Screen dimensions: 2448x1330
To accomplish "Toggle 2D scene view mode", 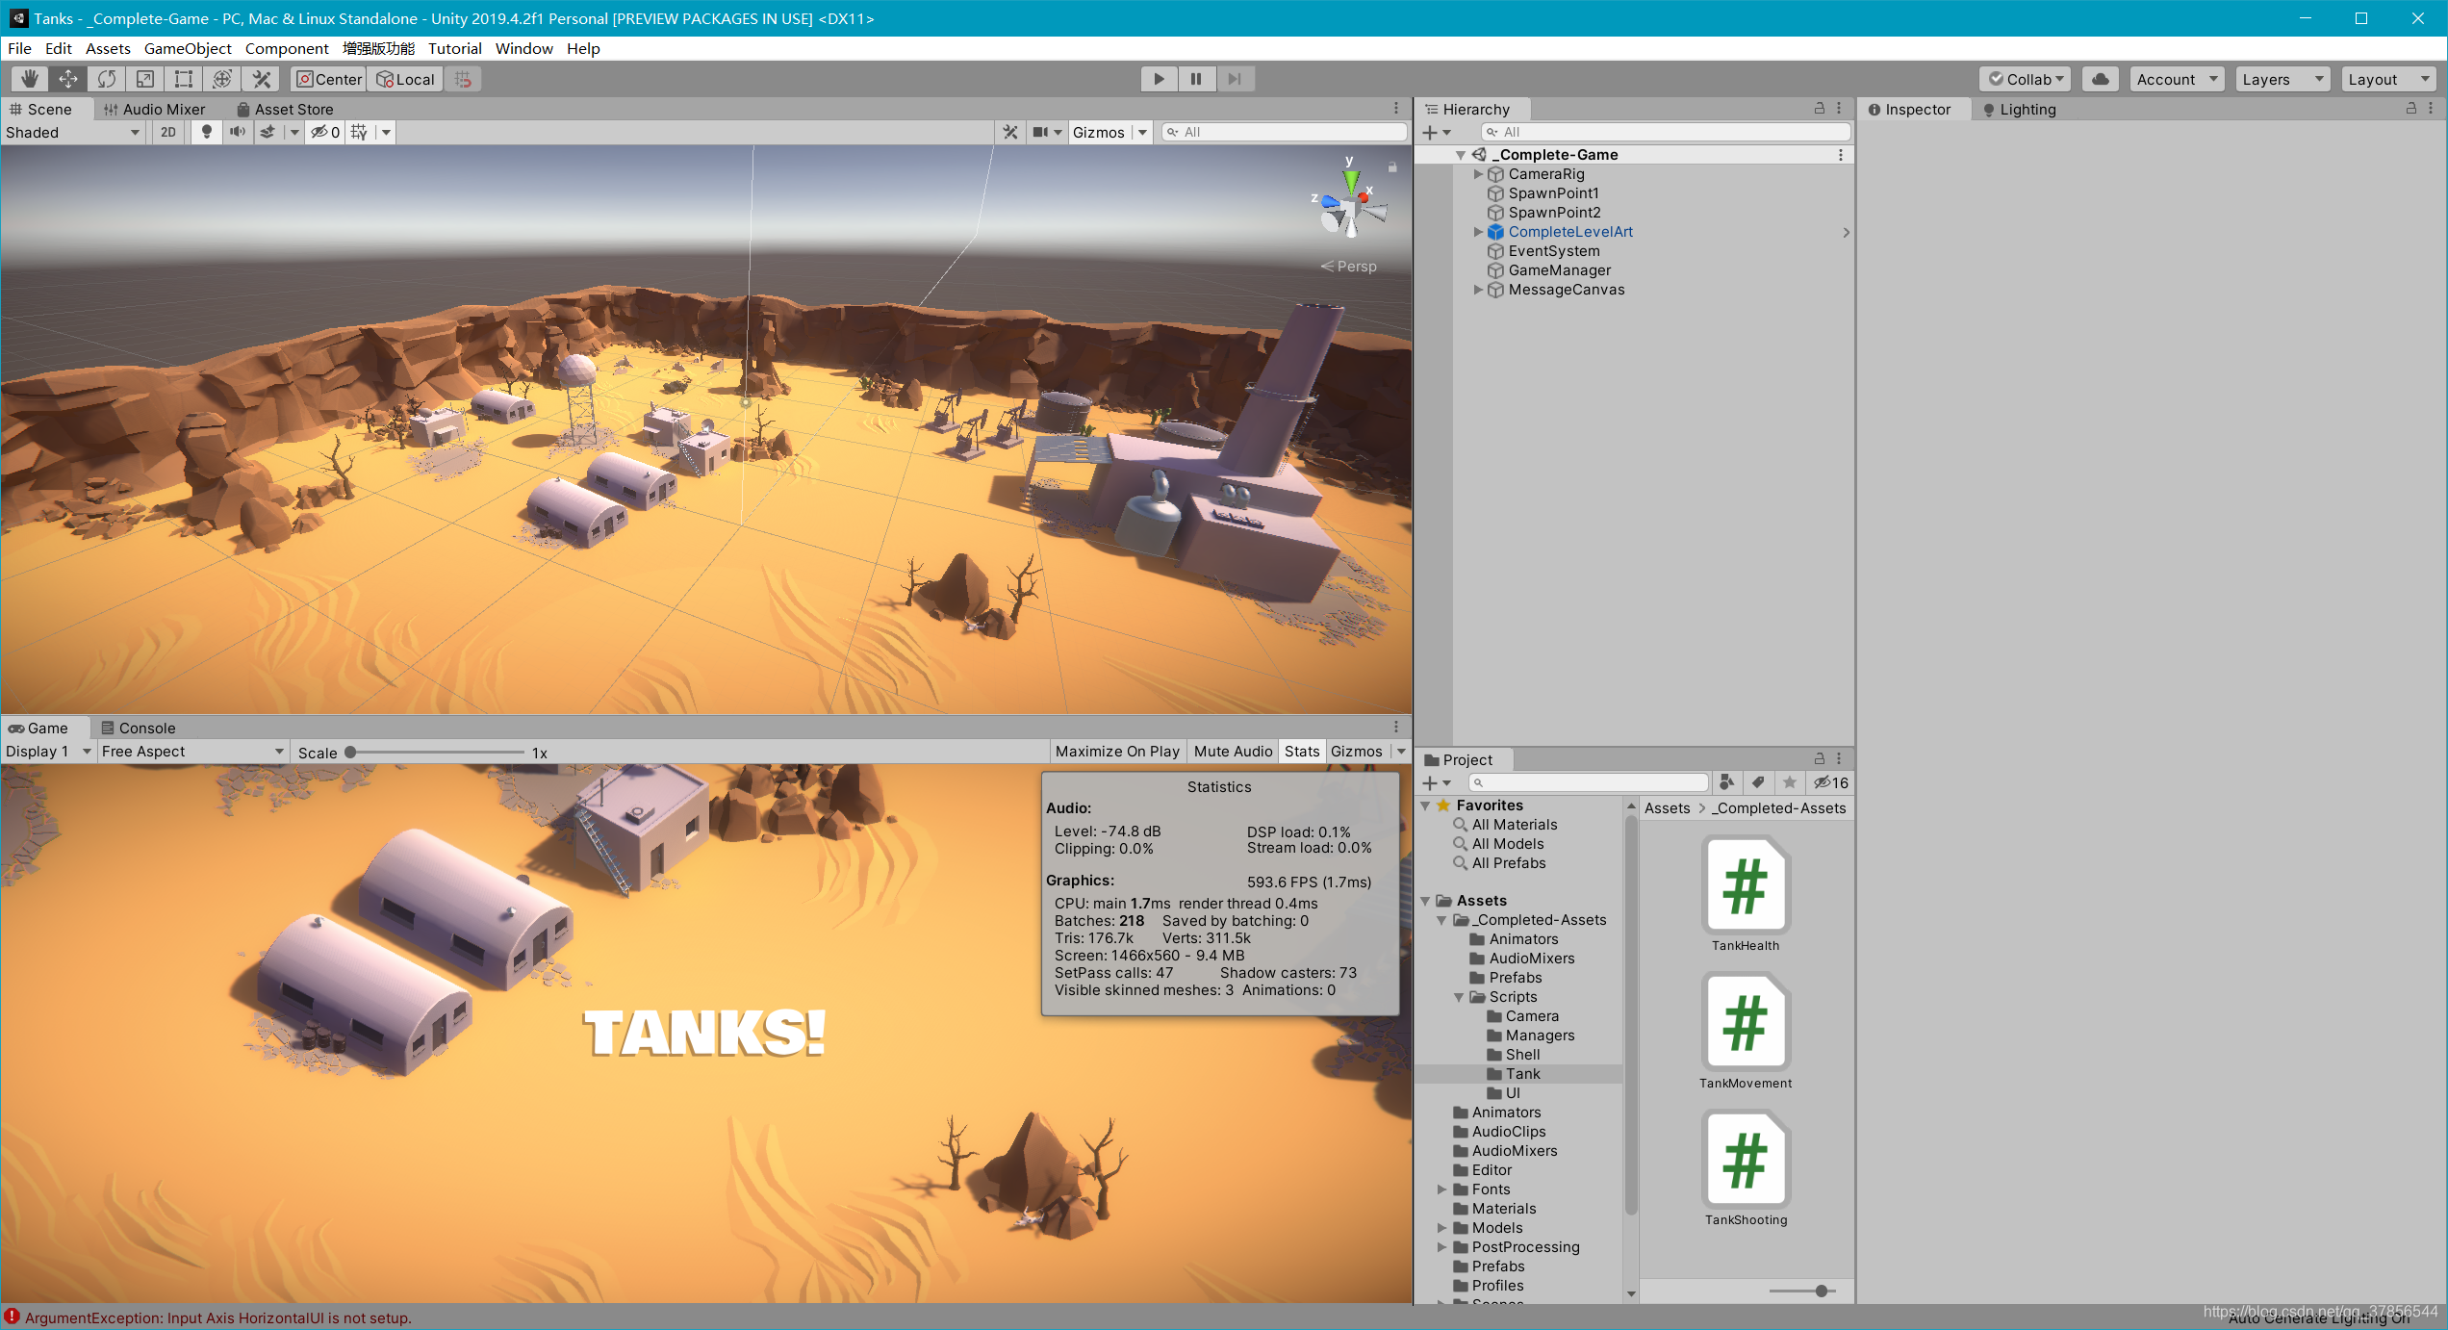I will 168,132.
